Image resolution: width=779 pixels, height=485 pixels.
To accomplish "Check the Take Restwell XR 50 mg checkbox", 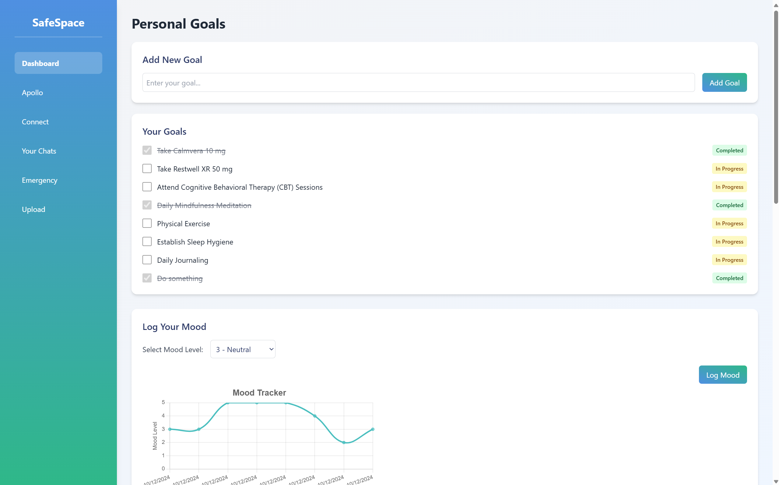I will coord(147,169).
